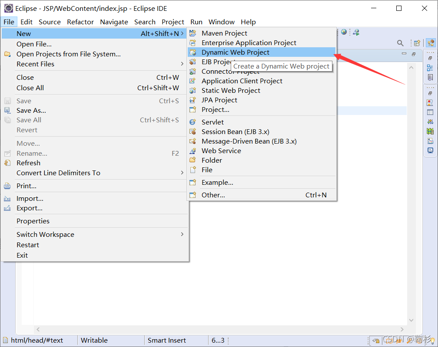Image resolution: width=438 pixels, height=347 pixels.
Task: Restore the view stack above Outline icon
Action: coord(430,58)
